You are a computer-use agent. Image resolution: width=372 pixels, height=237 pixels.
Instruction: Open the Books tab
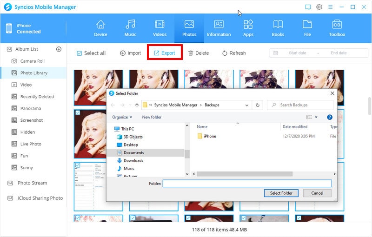(278, 28)
